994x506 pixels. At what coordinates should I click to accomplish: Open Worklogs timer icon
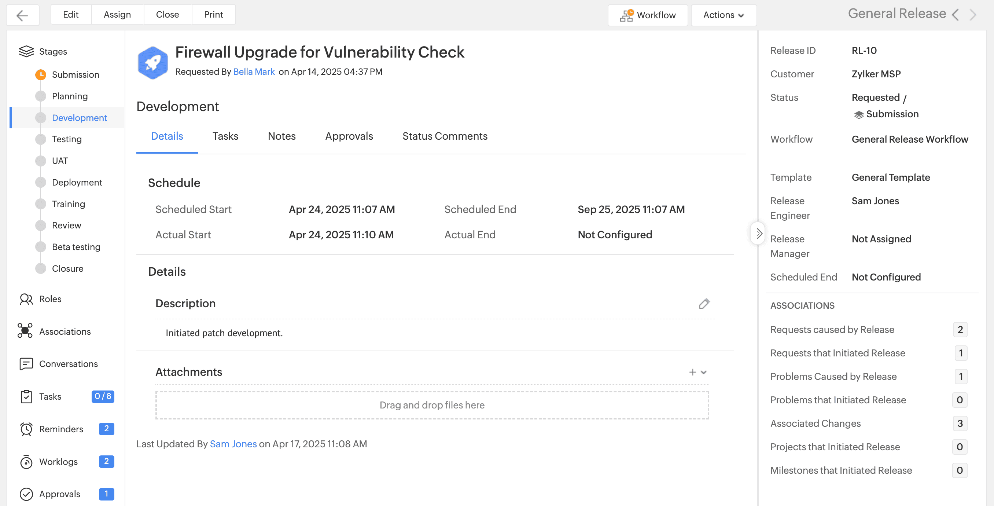pos(26,462)
